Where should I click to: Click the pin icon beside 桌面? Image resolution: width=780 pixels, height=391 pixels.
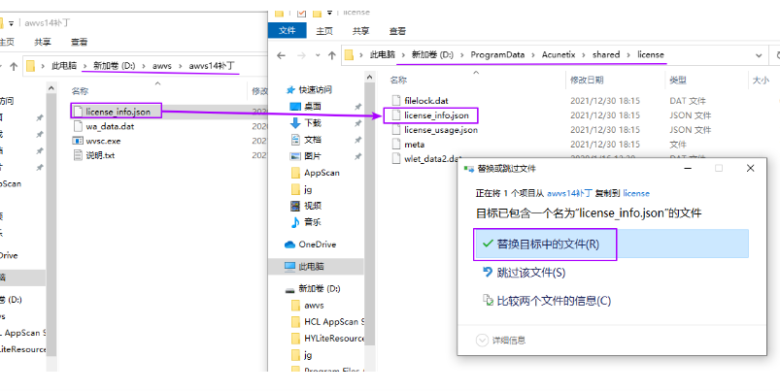[357, 107]
